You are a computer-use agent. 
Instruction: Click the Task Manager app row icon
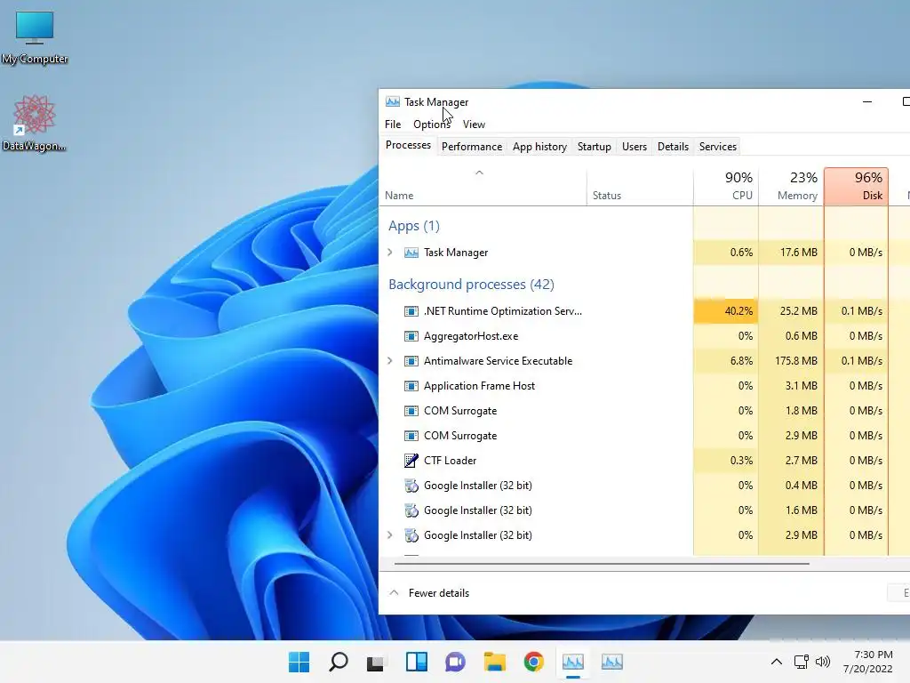(x=411, y=253)
